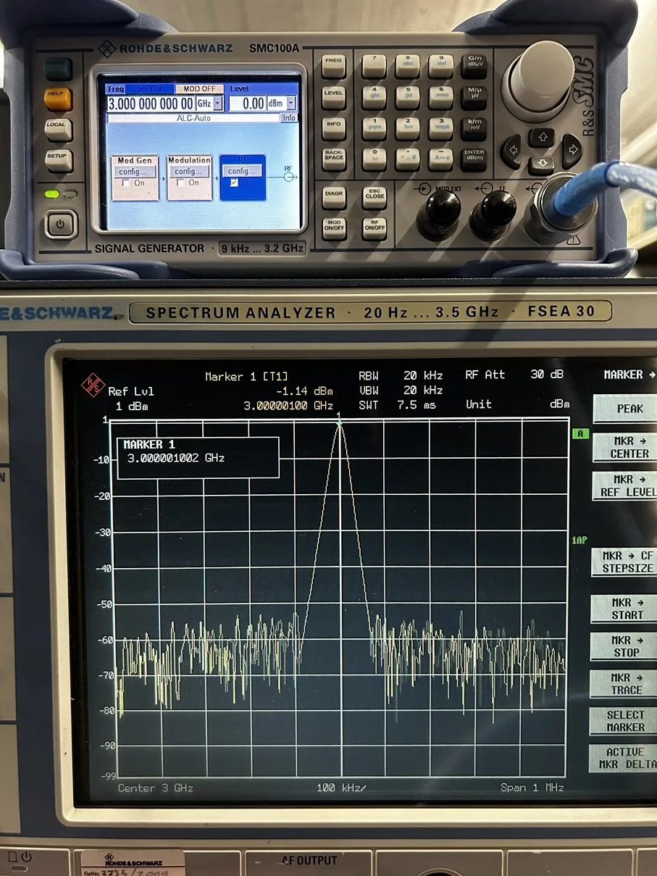Open SETUP with the generator's SETUP key
Screen dimensions: 657x876
[59, 159]
